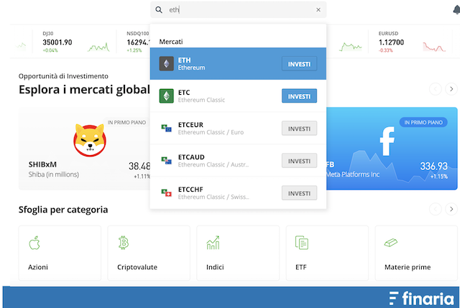Click the ETCEUR pair flag icon
The width and height of the screenshot is (460, 308).
tap(166, 128)
